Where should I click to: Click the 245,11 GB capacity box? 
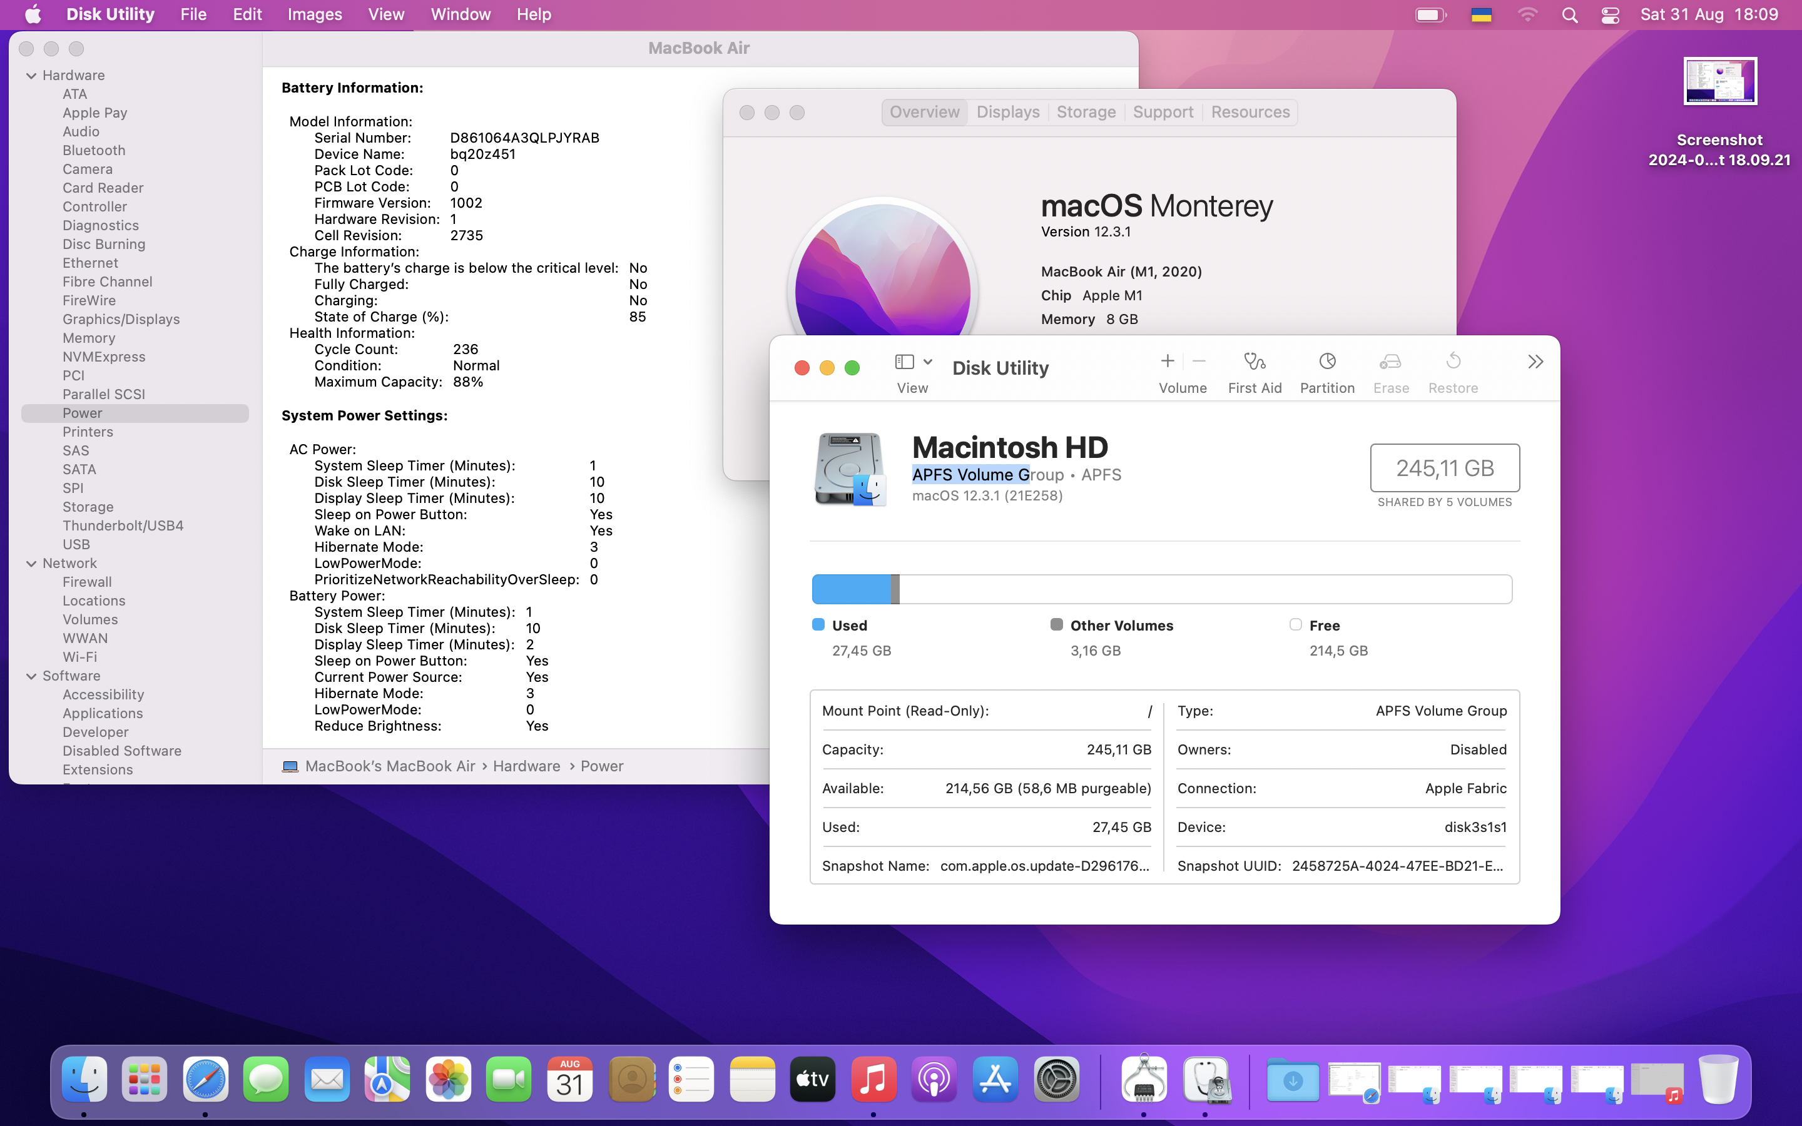[1445, 468]
